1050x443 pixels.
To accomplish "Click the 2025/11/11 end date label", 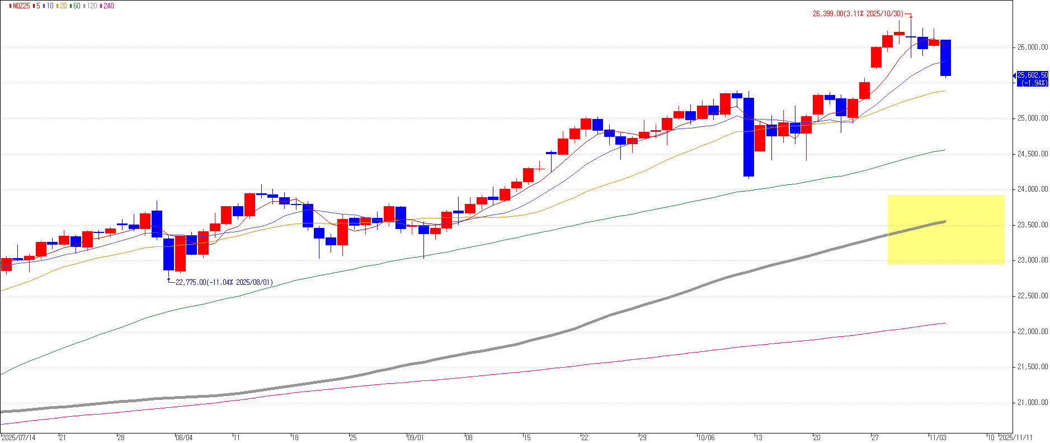I will 1015,438.
